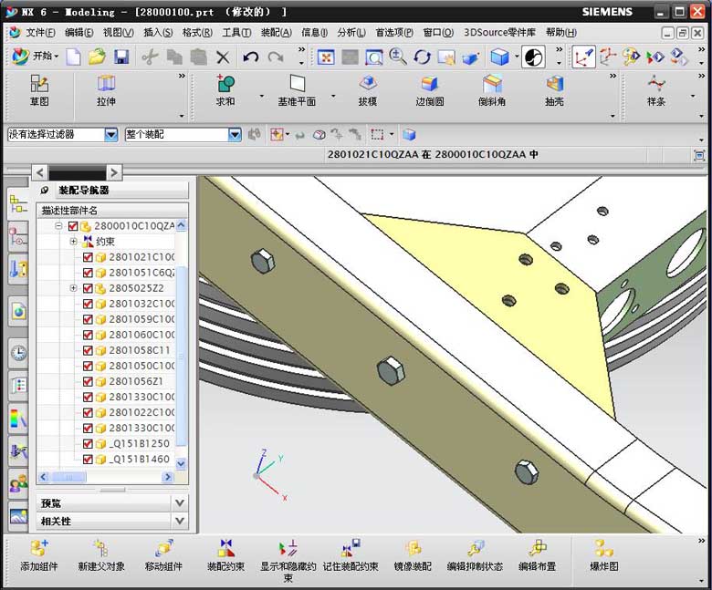
Task: Open the 装配(A) Assemblies menu
Action: [x=276, y=32]
